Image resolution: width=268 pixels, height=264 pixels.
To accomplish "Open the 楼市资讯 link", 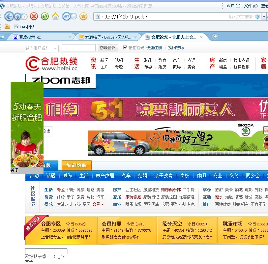I will click(241, 60).
